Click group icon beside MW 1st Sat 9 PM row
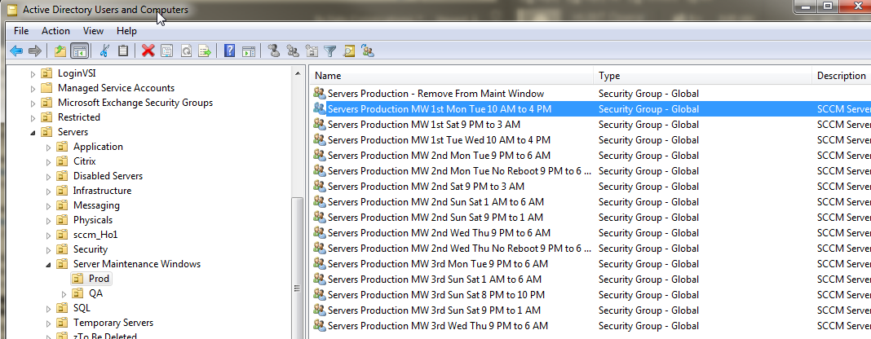 pos(320,125)
